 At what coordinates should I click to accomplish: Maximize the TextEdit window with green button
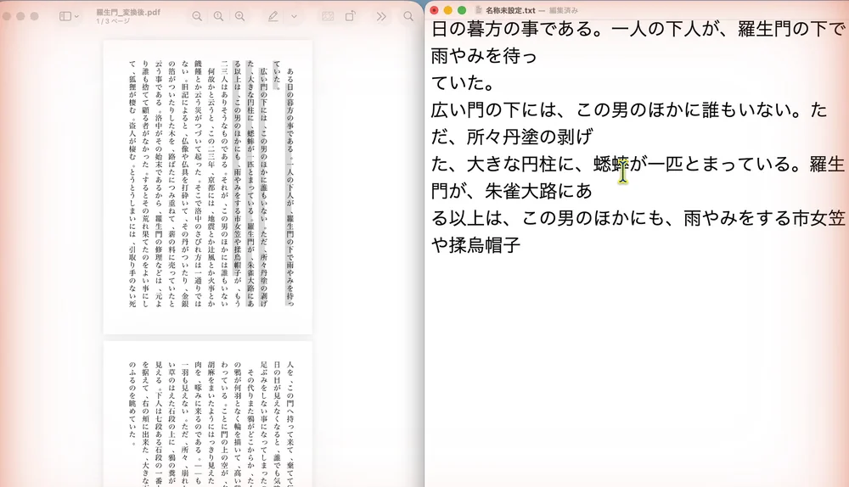click(x=462, y=9)
